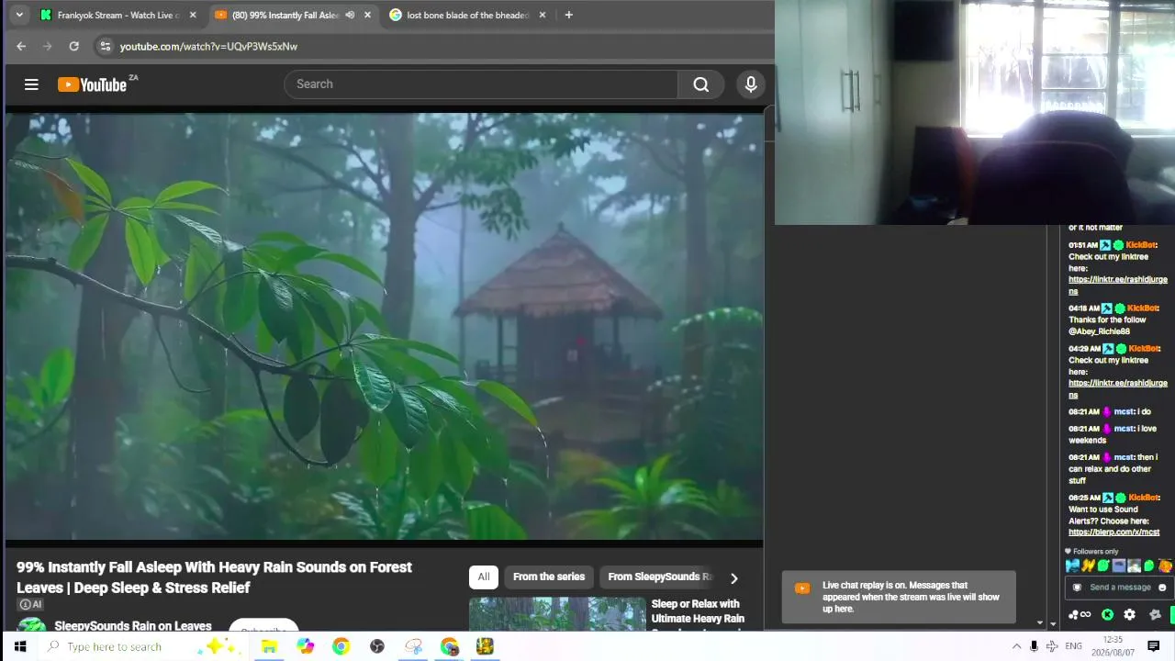Image resolution: width=1175 pixels, height=661 pixels.
Task: Open the Sleep or Relax with Ultimate Heavy Rain title
Action: [698, 613]
